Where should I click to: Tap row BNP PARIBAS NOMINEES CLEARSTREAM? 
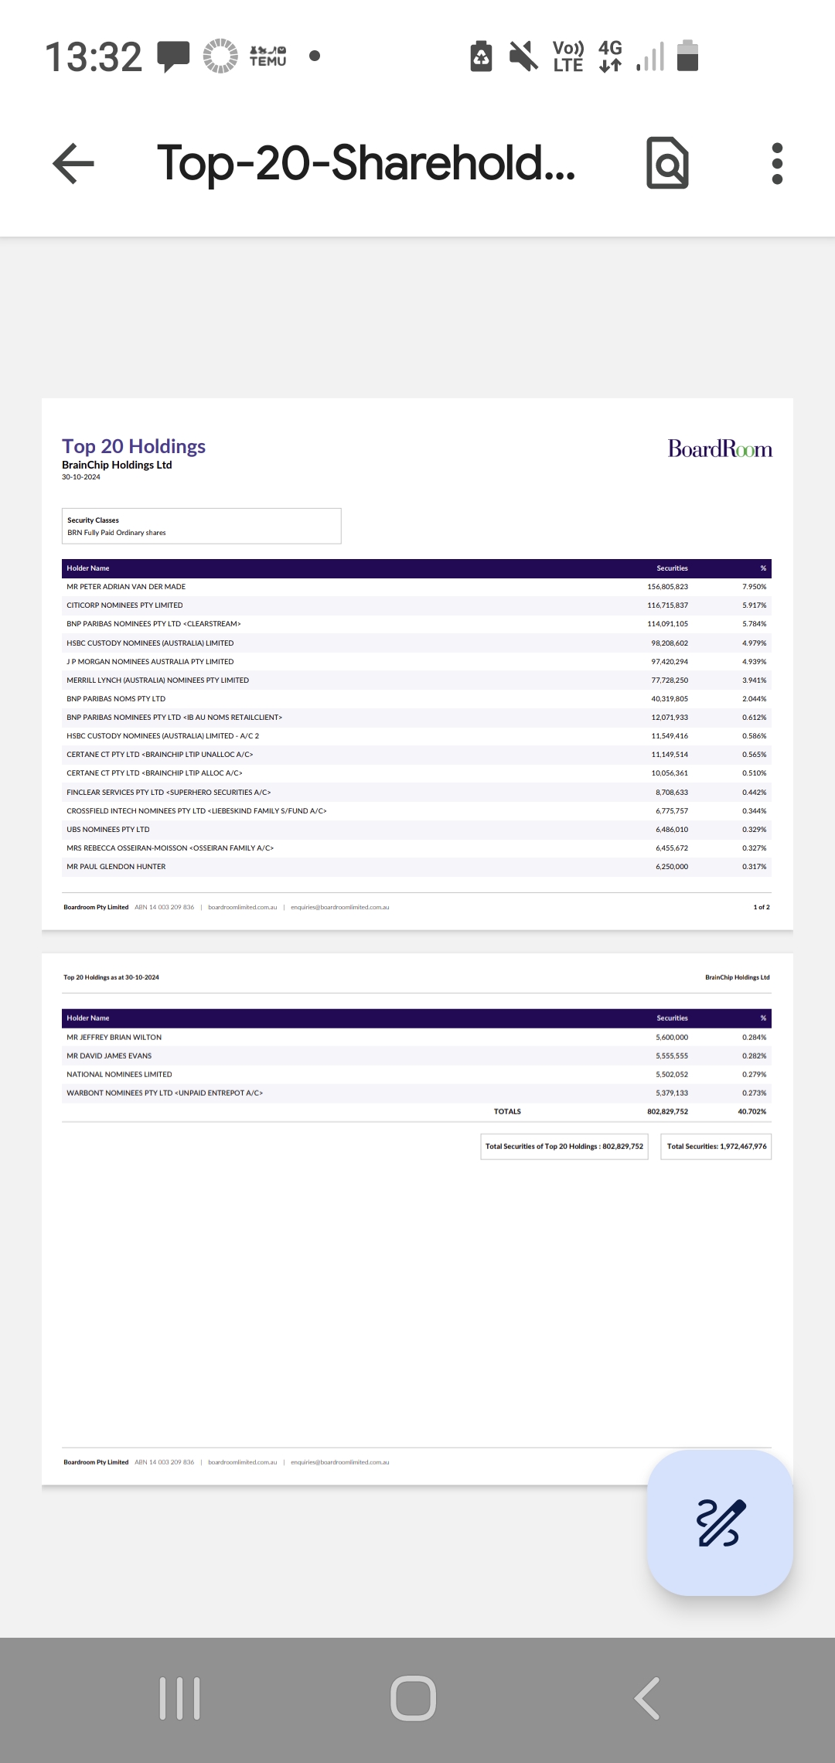[417, 624]
